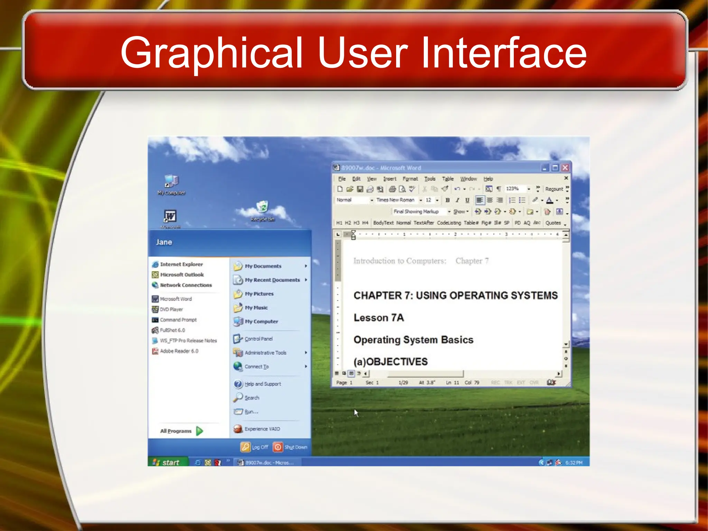Select Align Right button
Viewport: 708px width, 531px height.
point(500,200)
